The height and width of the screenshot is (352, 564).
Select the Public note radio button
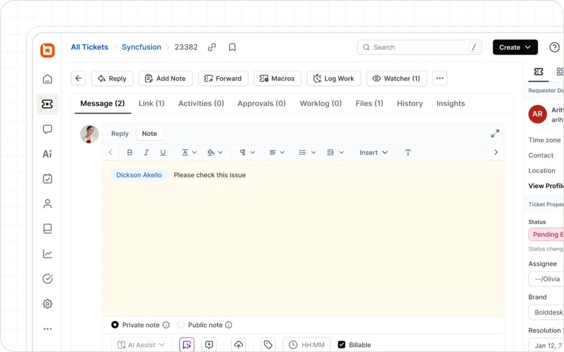tap(181, 325)
